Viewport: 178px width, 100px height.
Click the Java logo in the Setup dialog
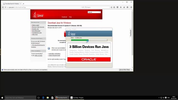click(x=71, y=34)
